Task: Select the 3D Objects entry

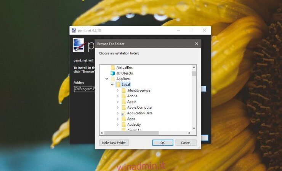Action: (125, 73)
